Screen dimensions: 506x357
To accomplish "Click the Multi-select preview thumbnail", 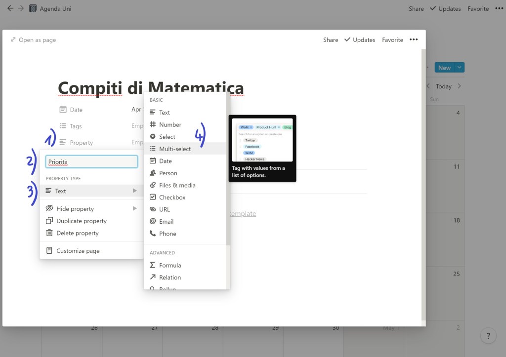I will (x=262, y=140).
